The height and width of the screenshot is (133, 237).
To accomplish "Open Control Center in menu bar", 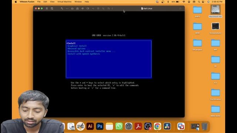I will [x=203, y=2].
